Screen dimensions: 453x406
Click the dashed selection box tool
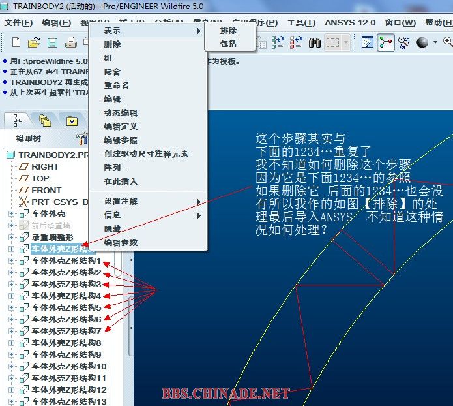pyautogui.click(x=332, y=42)
